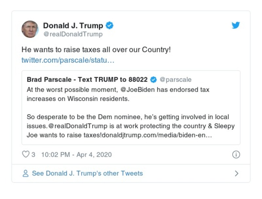Image resolution: width=262 pixels, height=199 pixels.
Task: Expand the tweet using the right chevron arrow
Action: coord(237,173)
